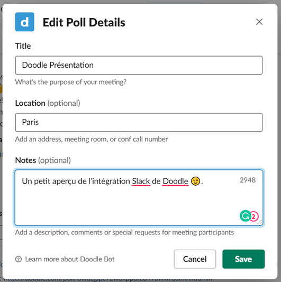The image size is (281, 282).
Task: Close the Edit Poll Details dialog
Action: click(259, 22)
